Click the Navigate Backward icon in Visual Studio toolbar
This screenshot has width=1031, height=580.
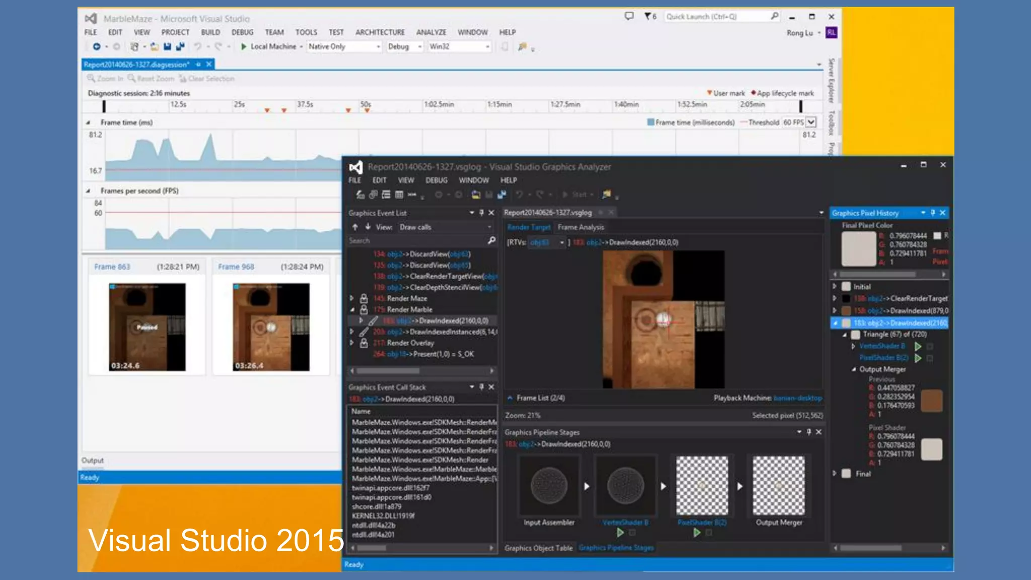tap(96, 47)
